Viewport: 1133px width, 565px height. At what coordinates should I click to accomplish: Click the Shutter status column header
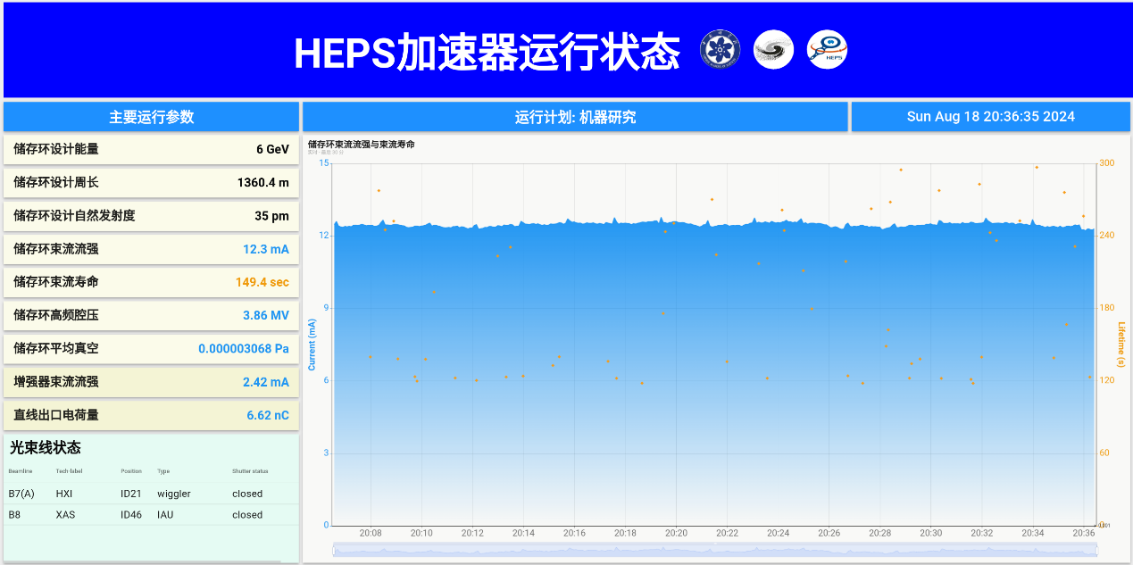pyautogui.click(x=250, y=471)
